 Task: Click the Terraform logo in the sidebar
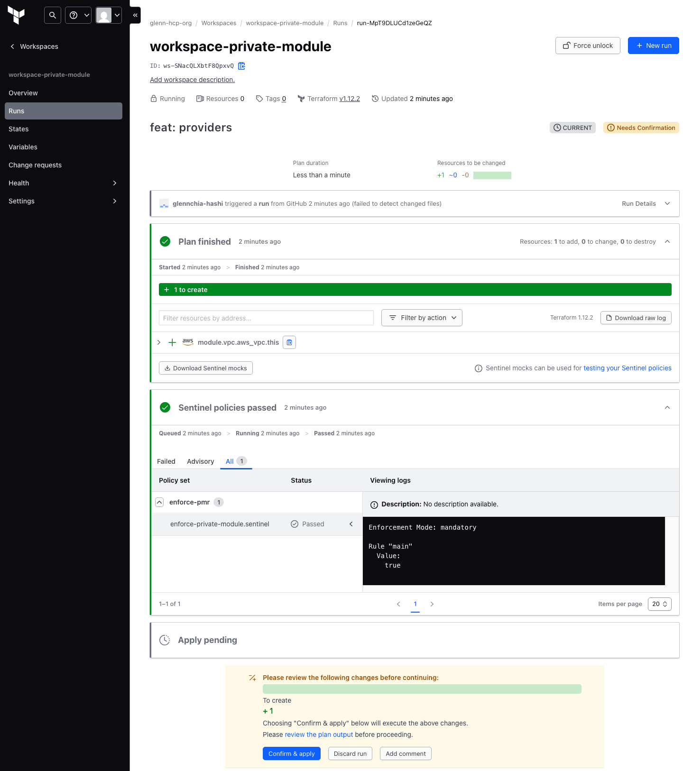(17, 15)
